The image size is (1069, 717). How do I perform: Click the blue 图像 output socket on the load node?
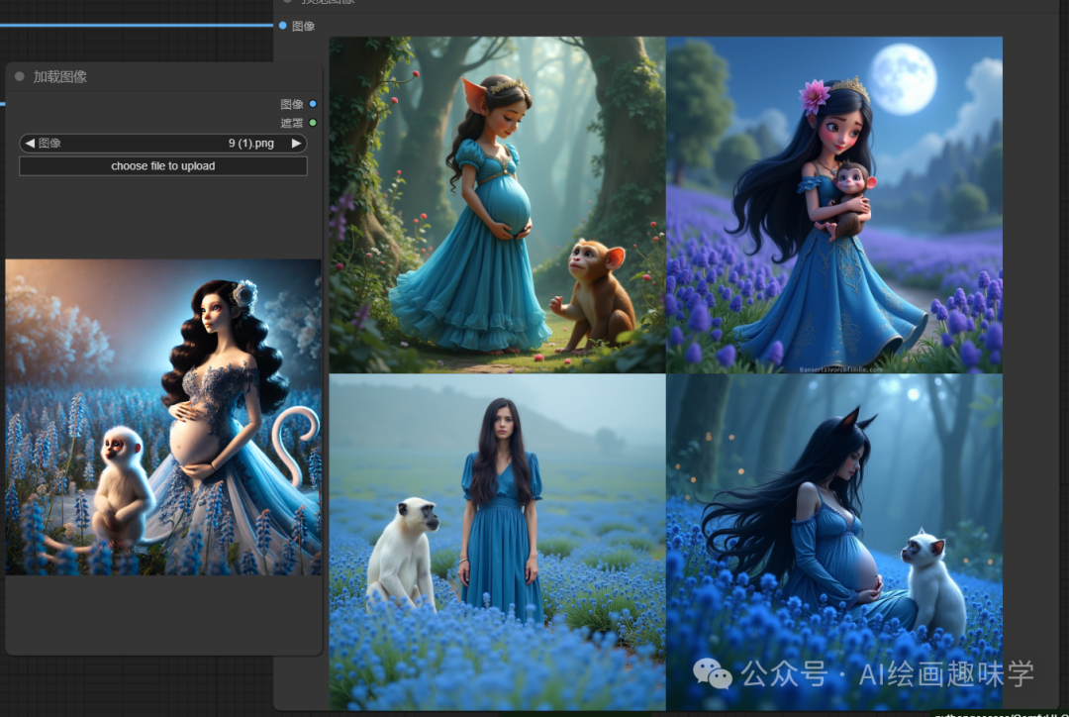tap(313, 104)
